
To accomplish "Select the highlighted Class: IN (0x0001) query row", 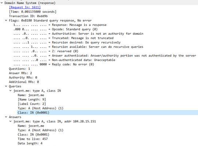I will pyautogui.click(x=107, y=112).
